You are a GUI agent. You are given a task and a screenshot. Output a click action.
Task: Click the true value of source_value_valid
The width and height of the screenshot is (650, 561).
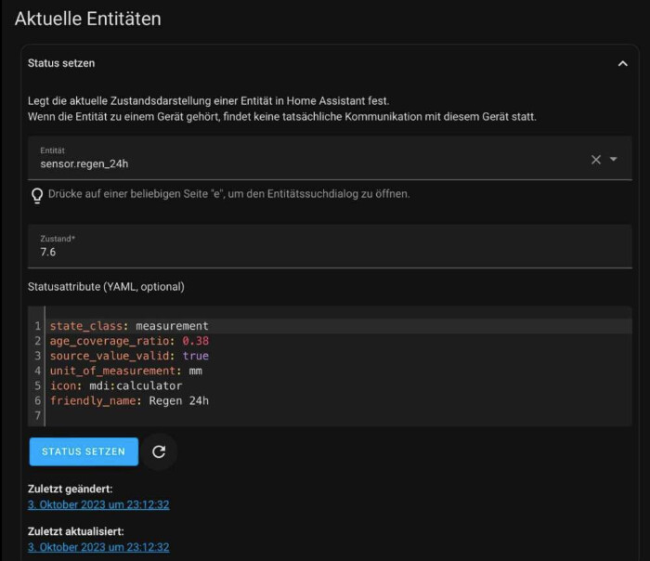[195, 356]
